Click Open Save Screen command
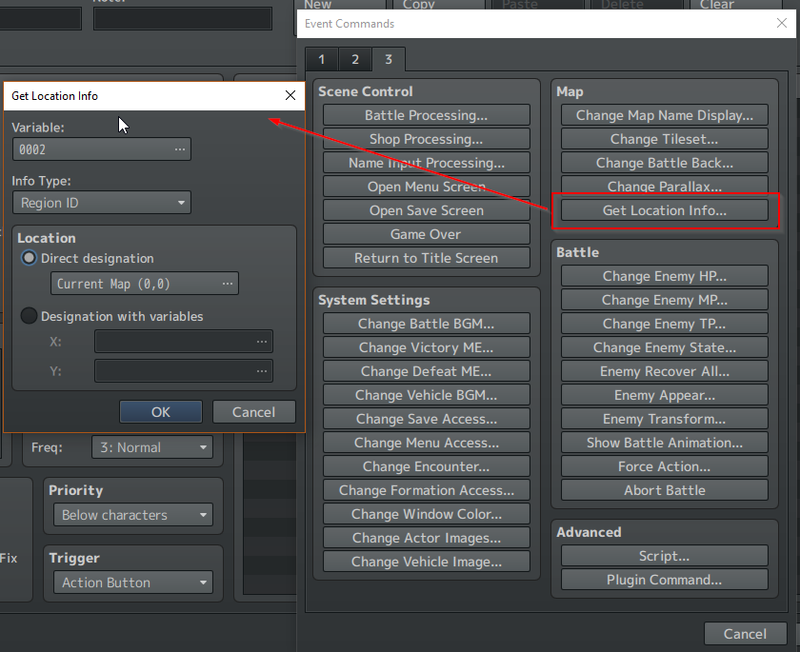 (426, 210)
